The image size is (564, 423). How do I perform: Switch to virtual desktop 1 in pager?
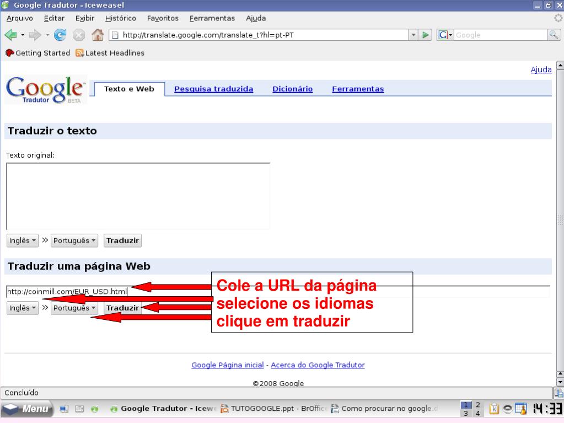tap(466, 405)
